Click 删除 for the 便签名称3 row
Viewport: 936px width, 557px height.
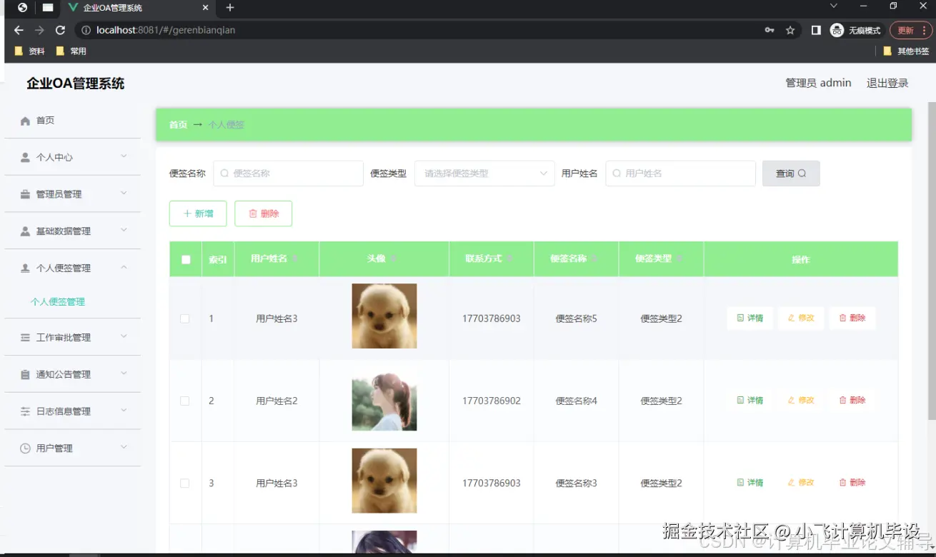pyautogui.click(x=852, y=483)
